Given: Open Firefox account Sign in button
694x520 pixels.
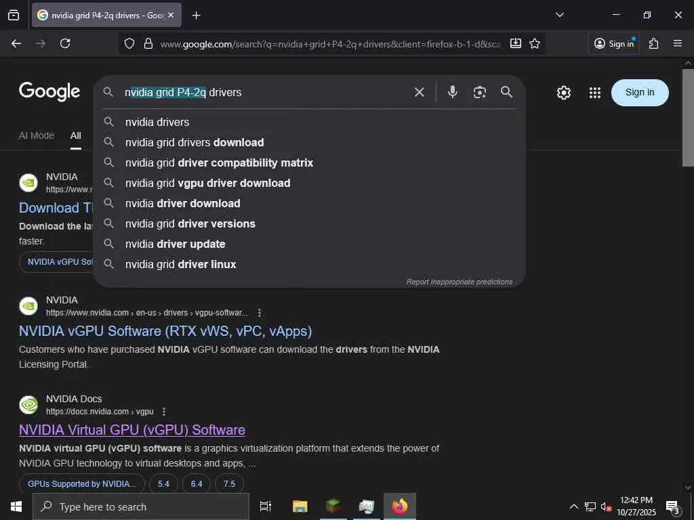Looking at the screenshot, I should click(x=614, y=43).
